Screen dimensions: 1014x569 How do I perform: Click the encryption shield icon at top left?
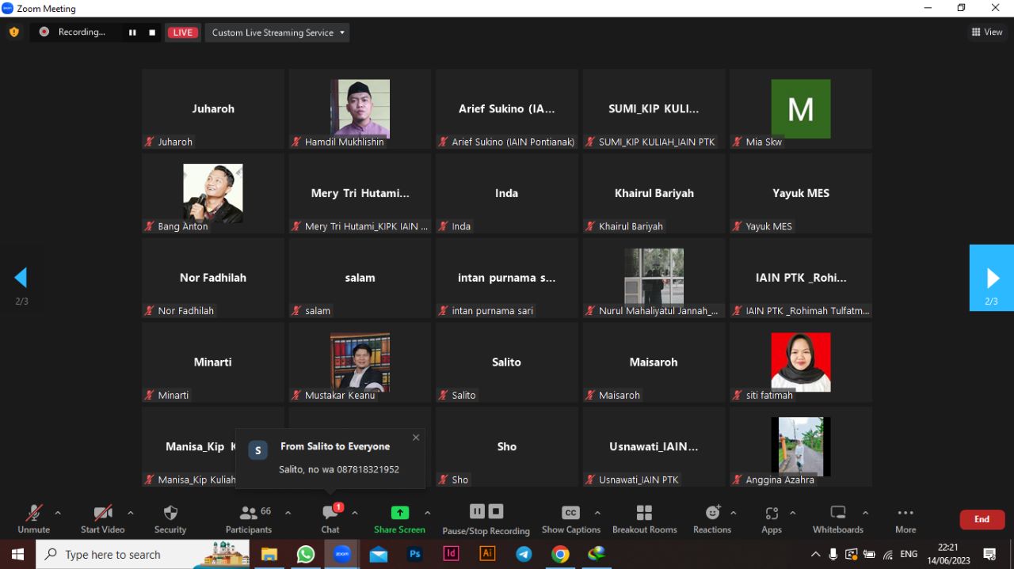coord(14,32)
